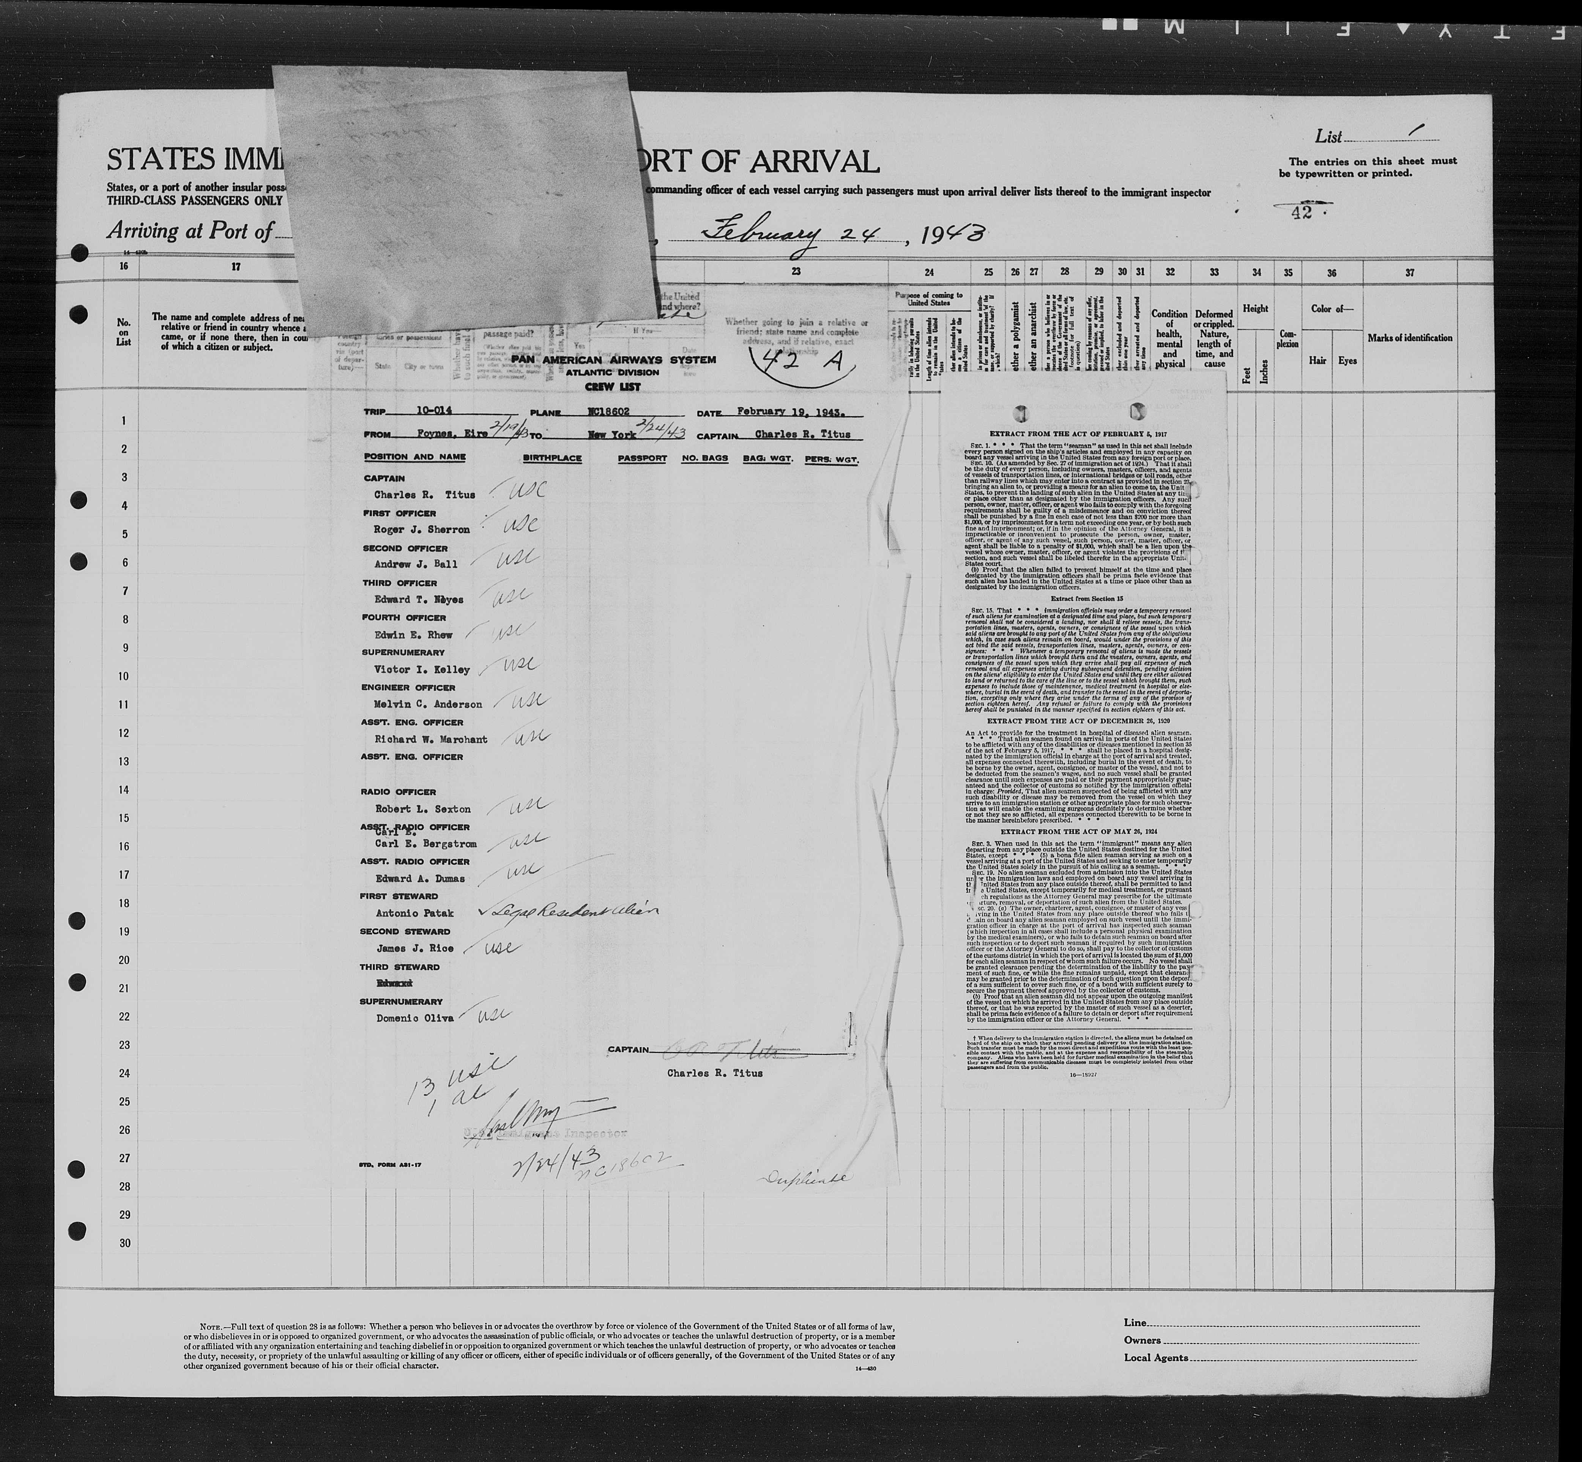Click the 'Marks of identification' column header
The height and width of the screenshot is (1462, 1582).
tap(1409, 338)
